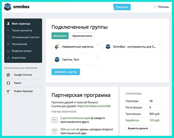
Task: Switch to the Одноклассники tab
Action: click(x=82, y=36)
